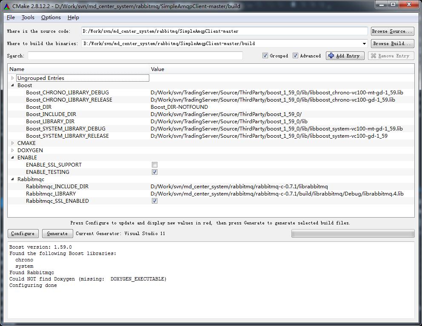Click 'Boost version: 1.59.0' log line
Screen dimensions: 422x326
coord(40,247)
